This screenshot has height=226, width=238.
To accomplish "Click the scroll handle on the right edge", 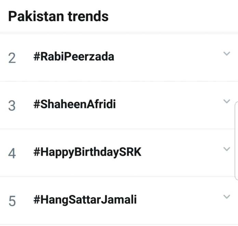I will coord(236,140).
